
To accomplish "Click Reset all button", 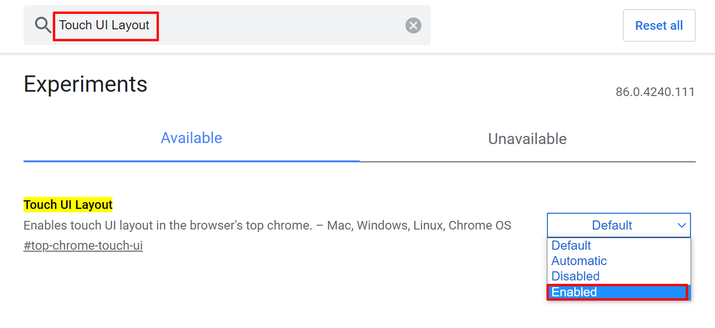I will (659, 25).
